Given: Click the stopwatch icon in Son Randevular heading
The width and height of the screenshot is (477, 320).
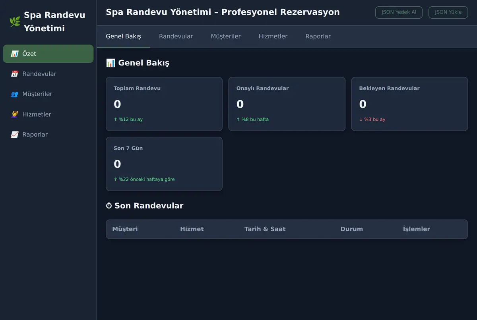Looking at the screenshot, I should click(109, 206).
